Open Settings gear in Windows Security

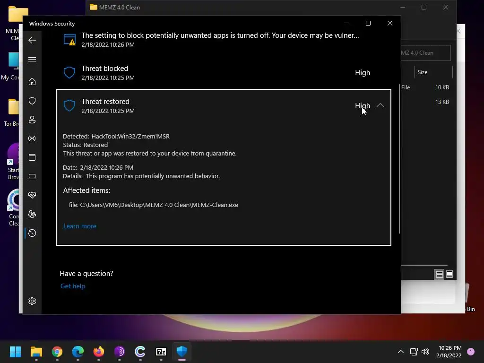point(32,301)
